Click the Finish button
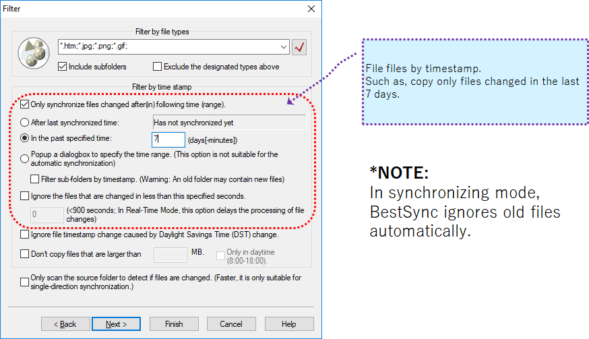 click(x=174, y=324)
